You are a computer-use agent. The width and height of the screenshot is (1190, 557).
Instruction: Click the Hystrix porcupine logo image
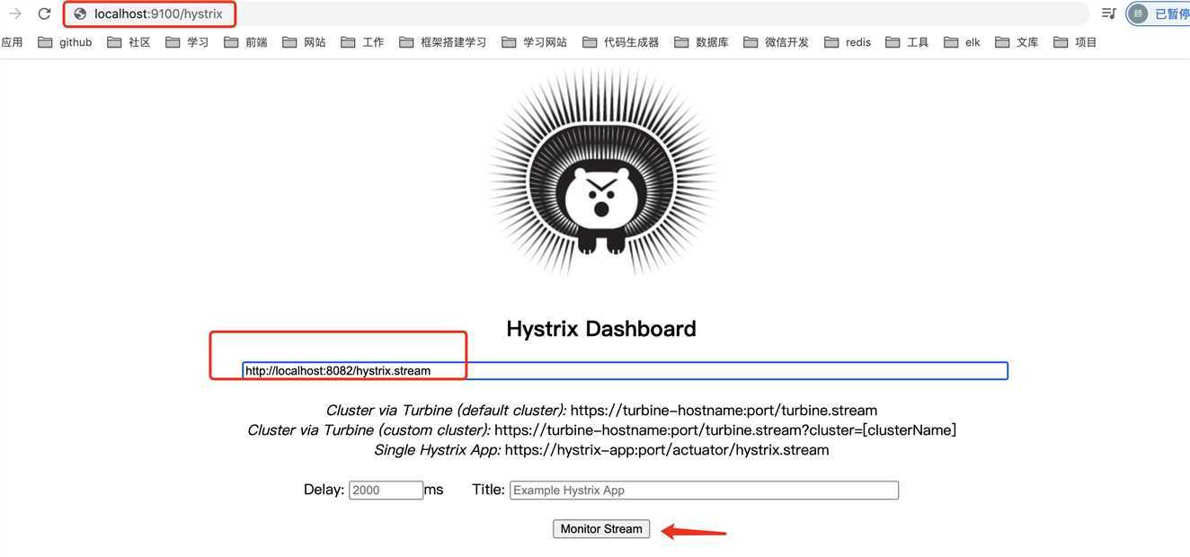[x=601, y=172]
